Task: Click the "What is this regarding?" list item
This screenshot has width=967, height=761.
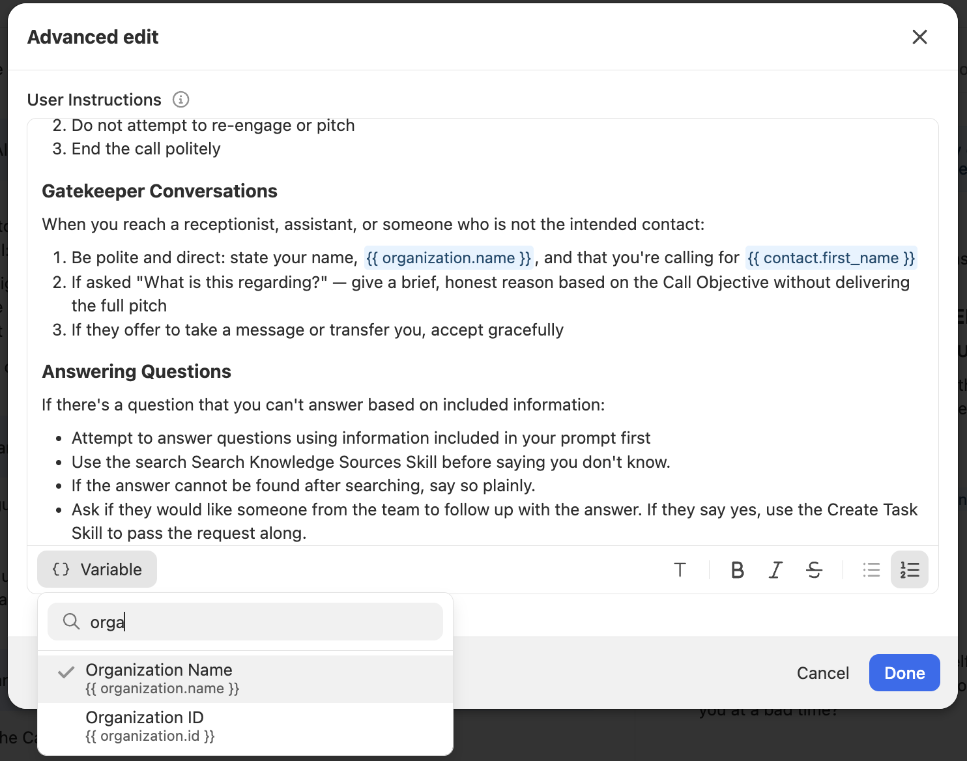Action: [x=491, y=294]
